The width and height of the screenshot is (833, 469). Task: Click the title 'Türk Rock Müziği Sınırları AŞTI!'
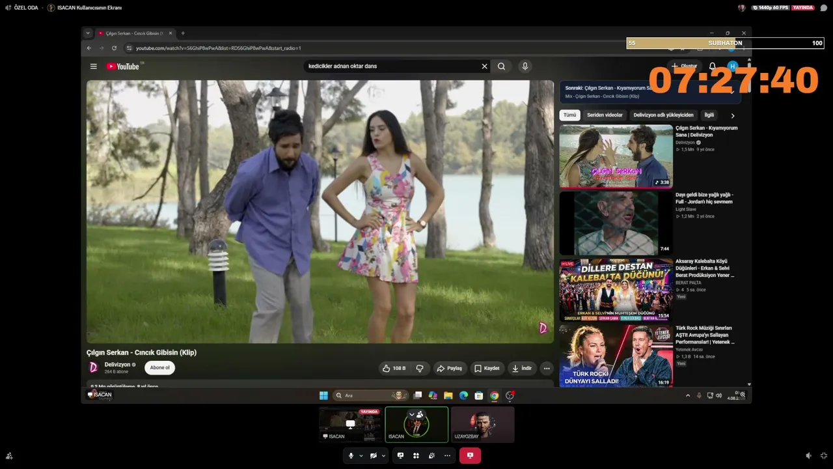pos(705,335)
